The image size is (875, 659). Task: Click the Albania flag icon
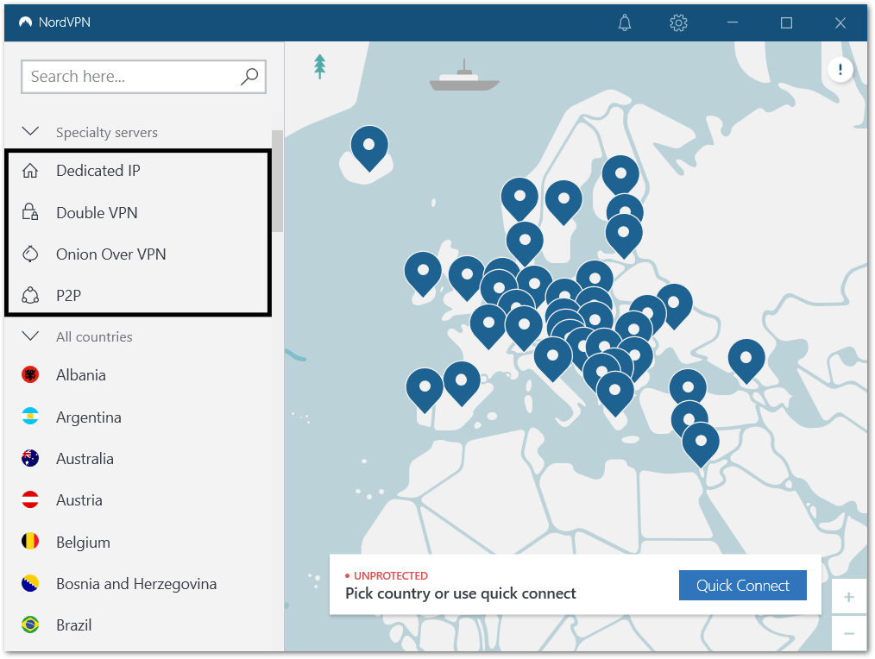coord(30,374)
